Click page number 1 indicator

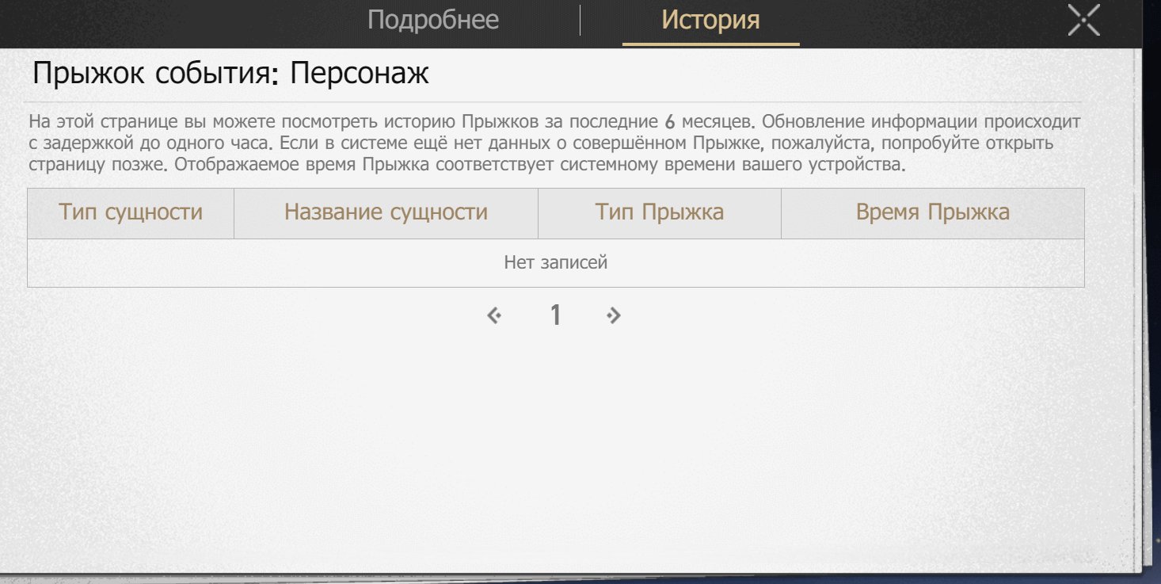555,315
